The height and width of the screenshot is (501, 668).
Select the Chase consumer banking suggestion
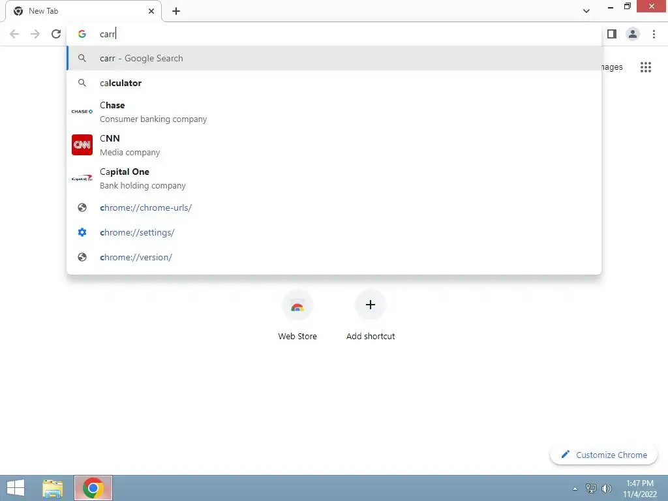pyautogui.click(x=335, y=112)
